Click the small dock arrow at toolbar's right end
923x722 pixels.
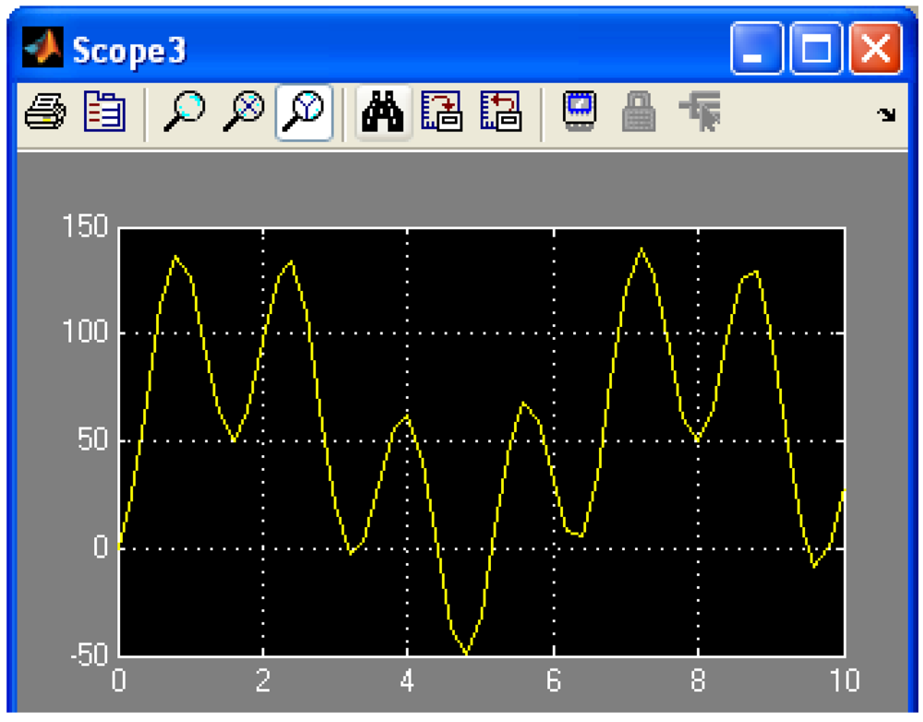[887, 115]
